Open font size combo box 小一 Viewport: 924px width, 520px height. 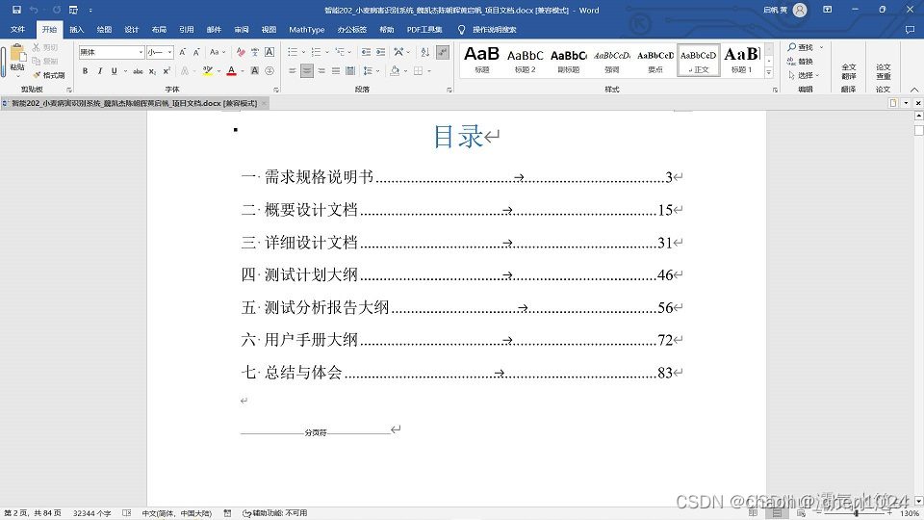coord(161,52)
